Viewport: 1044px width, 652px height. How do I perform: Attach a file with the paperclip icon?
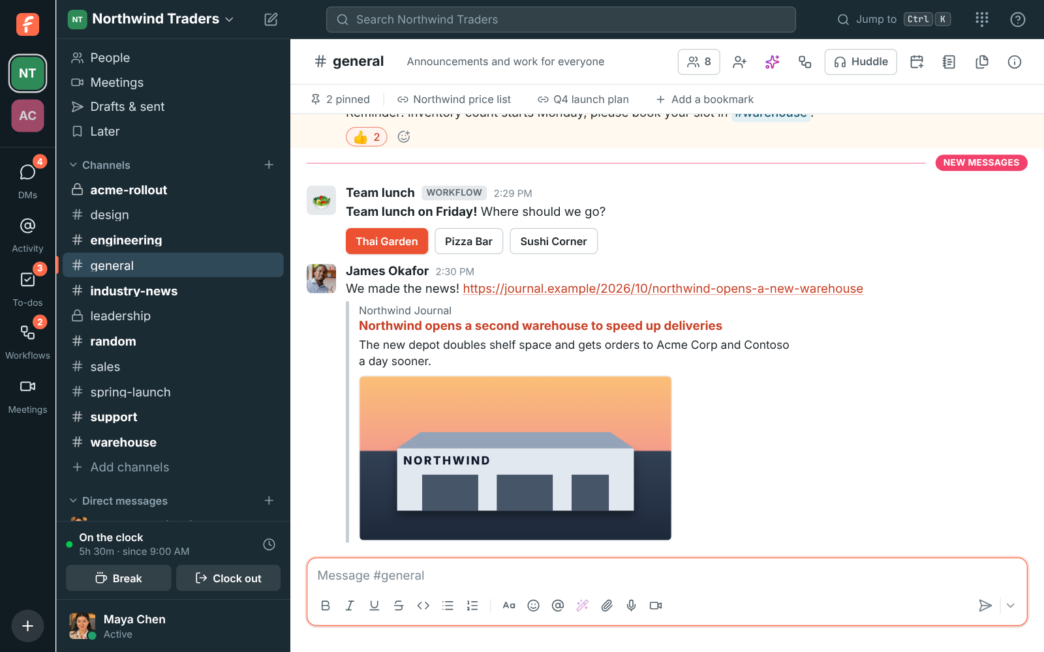(607, 606)
